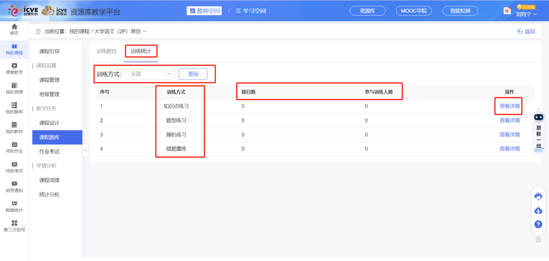Switch to the 训练题目 tab
This screenshot has height=261, width=549.
tap(107, 51)
